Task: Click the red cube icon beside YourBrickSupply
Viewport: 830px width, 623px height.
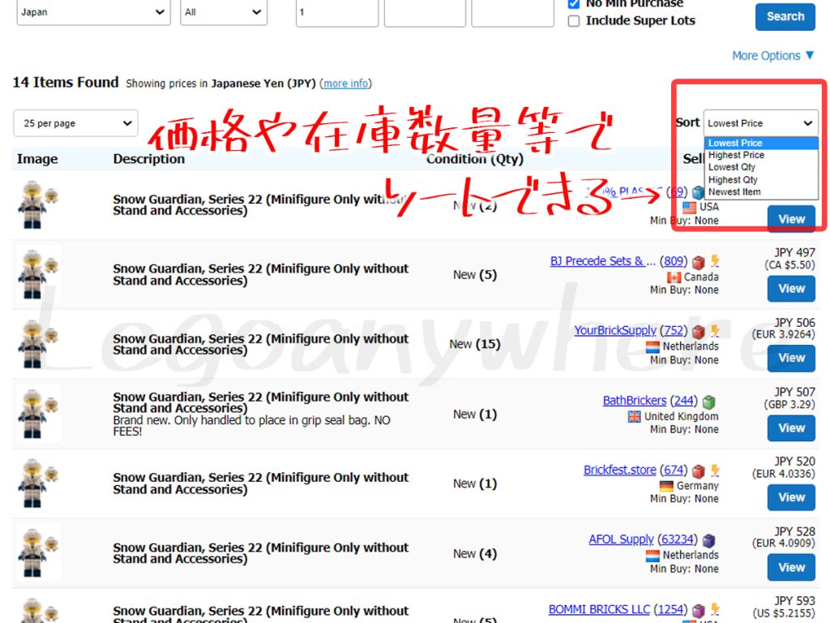Action: (699, 332)
